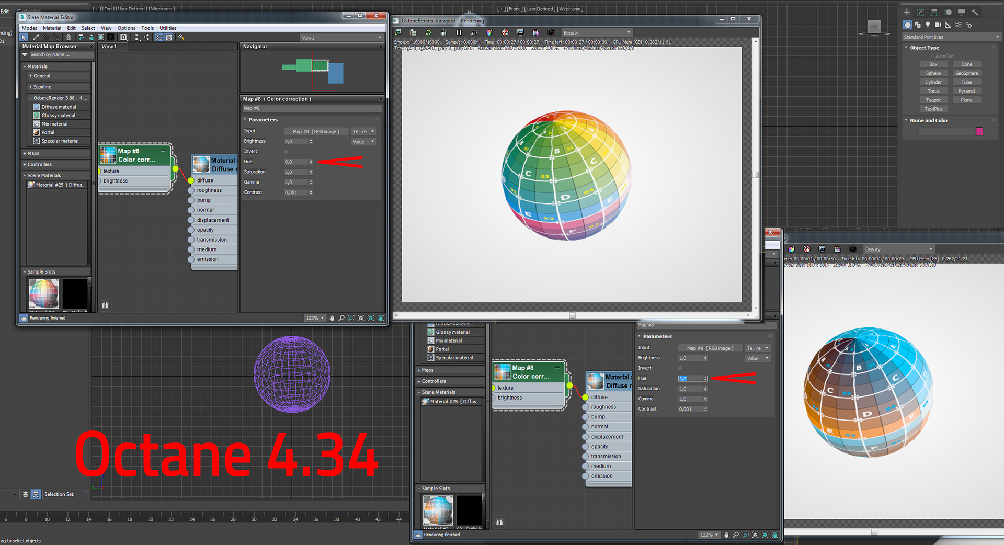
Task: Open the Utilities menu in Slate Material Editor
Action: click(x=168, y=28)
